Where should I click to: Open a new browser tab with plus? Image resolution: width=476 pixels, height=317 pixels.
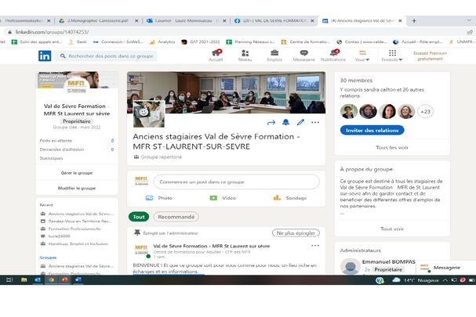pyautogui.click(x=414, y=20)
